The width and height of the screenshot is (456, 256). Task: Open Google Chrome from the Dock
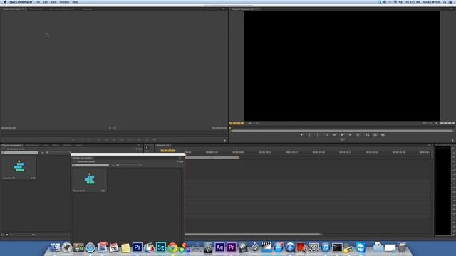pyautogui.click(x=172, y=247)
